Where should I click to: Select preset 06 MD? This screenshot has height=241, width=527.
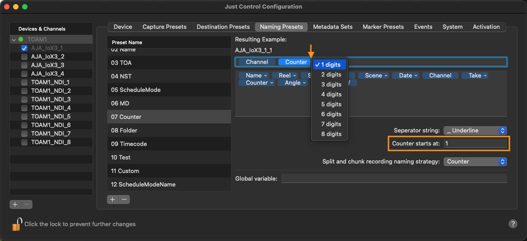pyautogui.click(x=169, y=103)
